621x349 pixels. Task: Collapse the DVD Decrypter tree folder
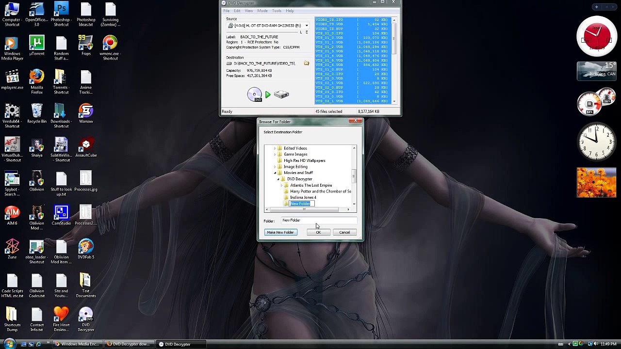(x=278, y=179)
